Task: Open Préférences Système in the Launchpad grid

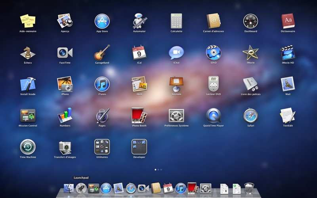Action: [176, 116]
